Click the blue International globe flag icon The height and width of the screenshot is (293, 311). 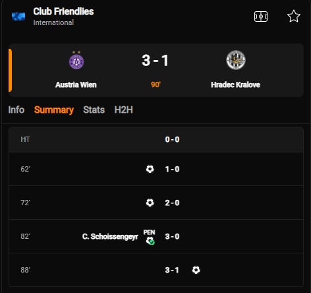click(18, 16)
